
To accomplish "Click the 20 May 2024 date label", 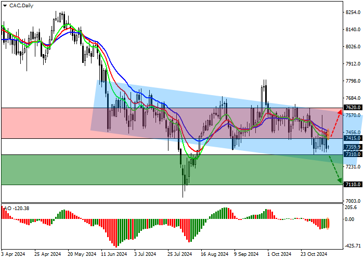I will point(82,254).
